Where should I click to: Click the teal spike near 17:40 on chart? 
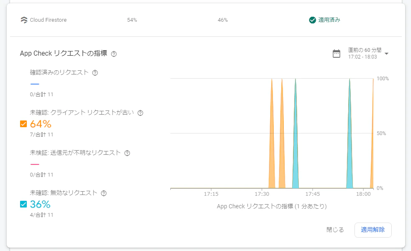point(295,157)
